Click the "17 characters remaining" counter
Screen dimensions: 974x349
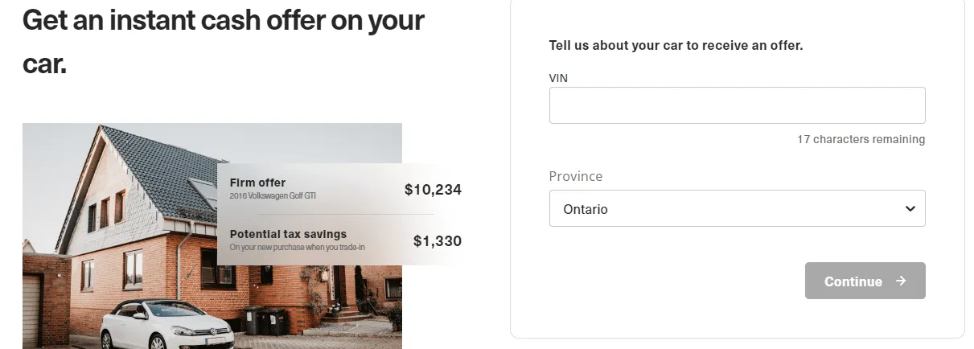point(861,139)
